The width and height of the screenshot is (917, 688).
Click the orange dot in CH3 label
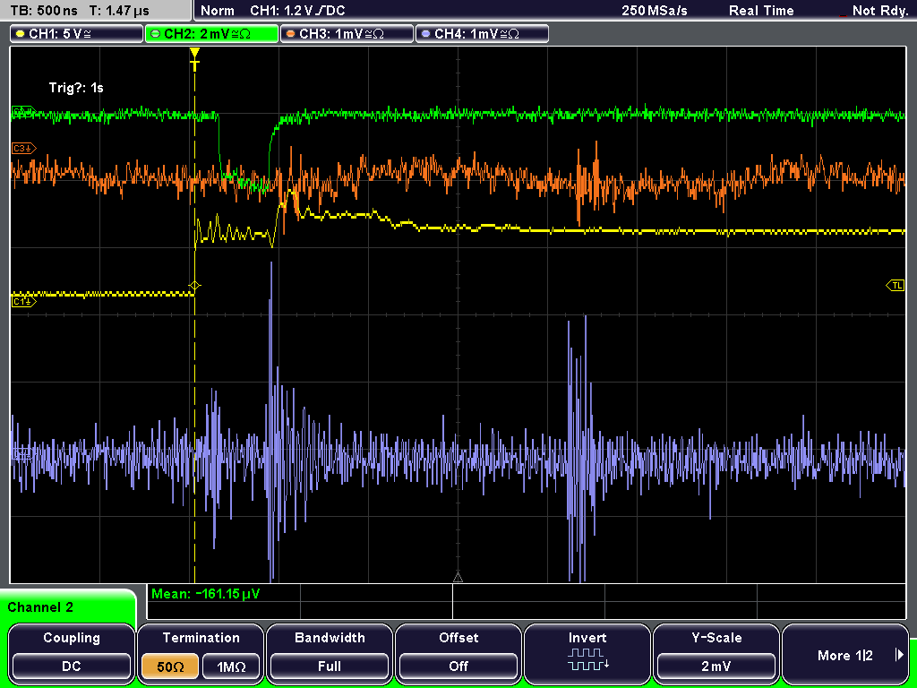click(290, 34)
